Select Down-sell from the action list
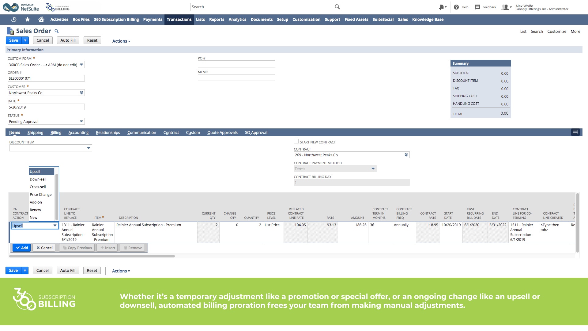 [38, 179]
